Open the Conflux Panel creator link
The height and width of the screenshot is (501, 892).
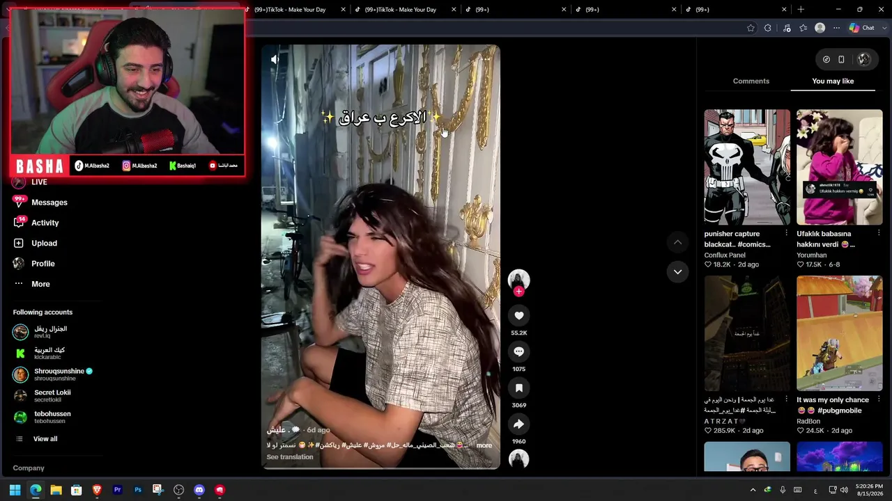725,255
